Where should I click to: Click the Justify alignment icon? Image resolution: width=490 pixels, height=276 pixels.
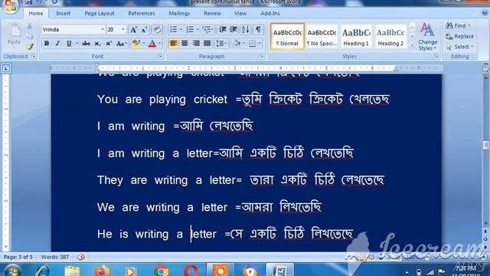pos(207,44)
